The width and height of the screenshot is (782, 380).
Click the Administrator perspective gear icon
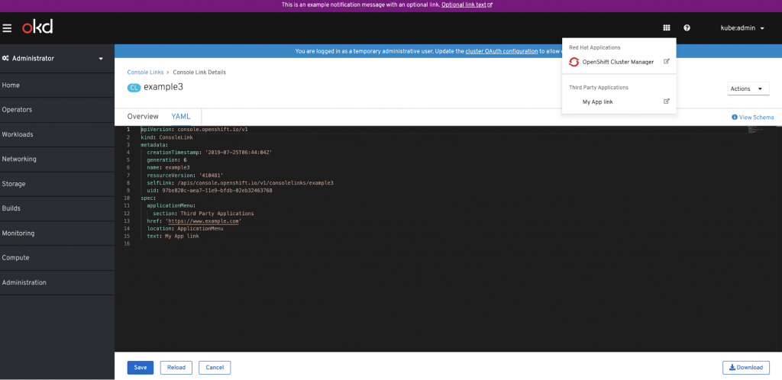coord(5,59)
